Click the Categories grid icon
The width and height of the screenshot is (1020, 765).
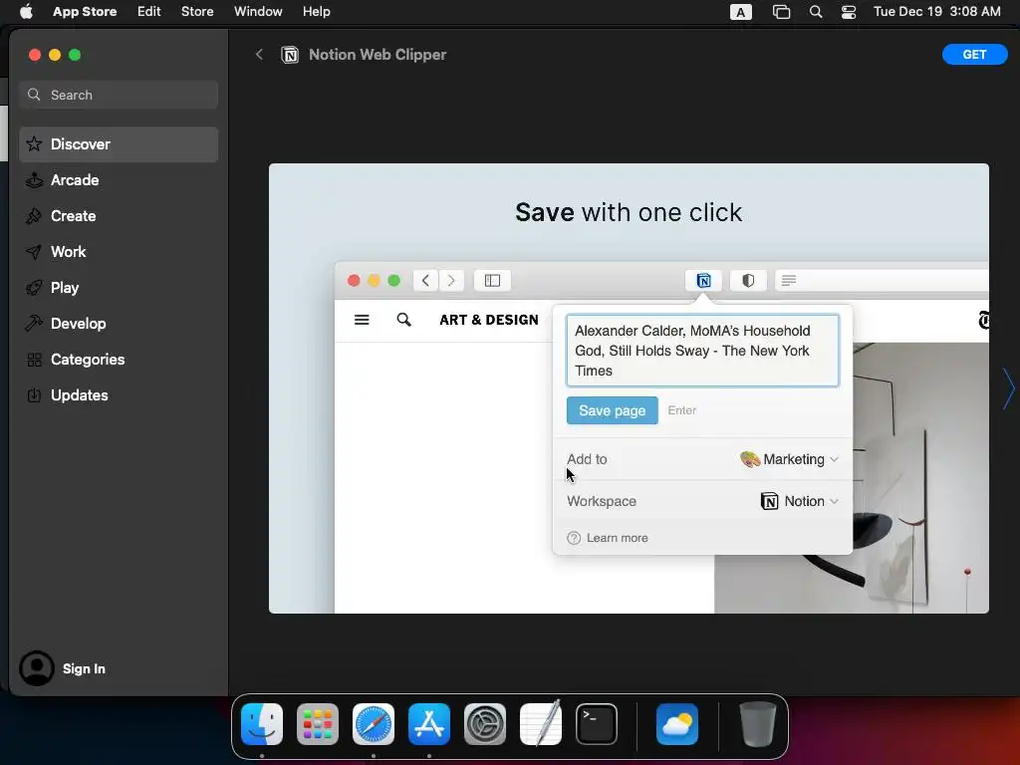click(x=34, y=359)
